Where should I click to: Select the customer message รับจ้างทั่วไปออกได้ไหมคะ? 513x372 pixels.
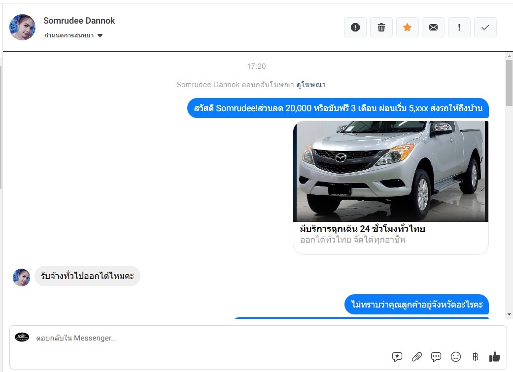87,276
